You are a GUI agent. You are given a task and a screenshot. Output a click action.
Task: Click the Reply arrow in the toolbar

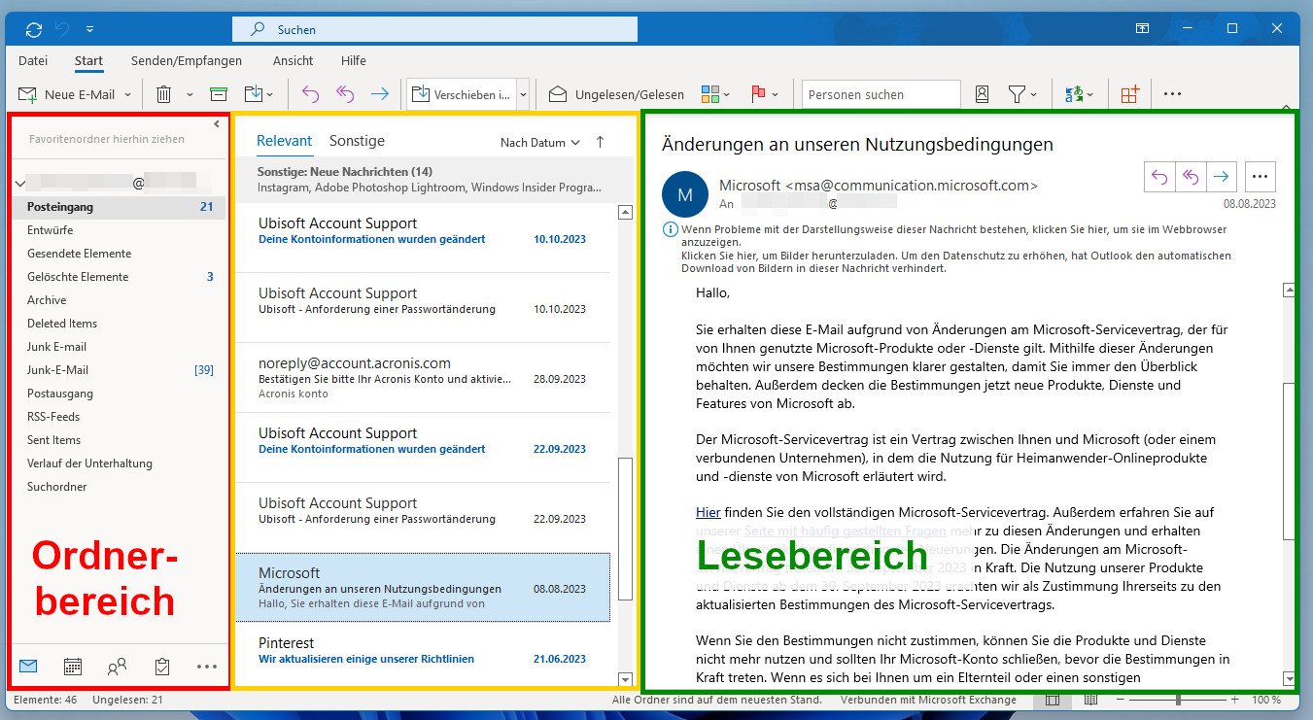click(310, 94)
